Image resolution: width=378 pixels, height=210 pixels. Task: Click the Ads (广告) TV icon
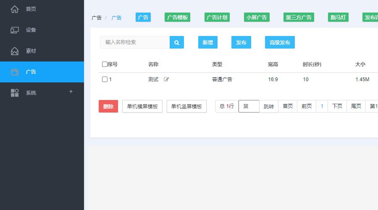[x=15, y=72]
